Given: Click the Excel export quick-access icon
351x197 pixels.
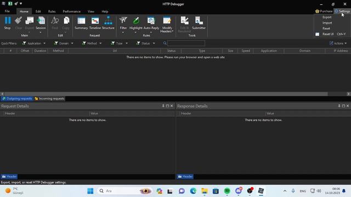Looking at the screenshot, I should tap(10, 4).
